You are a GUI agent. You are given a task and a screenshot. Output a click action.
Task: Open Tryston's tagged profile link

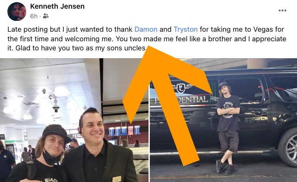(185, 30)
